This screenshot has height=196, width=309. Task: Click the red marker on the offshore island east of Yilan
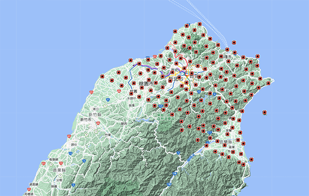265,113
